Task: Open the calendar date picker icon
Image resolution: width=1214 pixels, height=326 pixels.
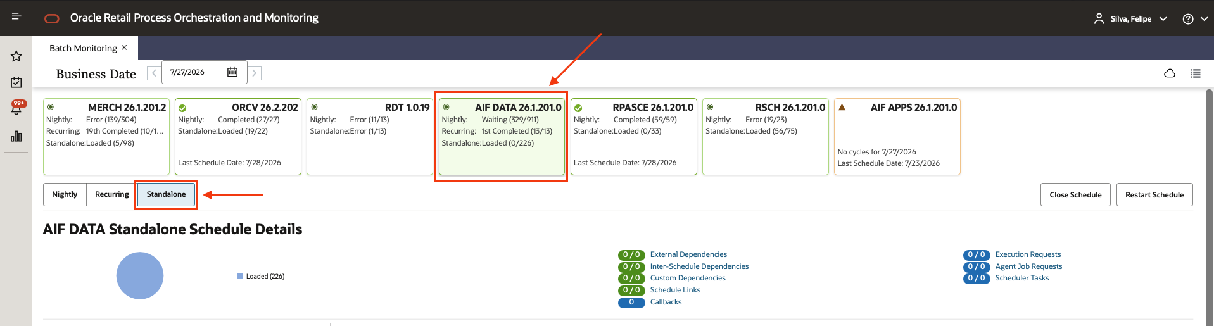Action: pyautogui.click(x=232, y=72)
